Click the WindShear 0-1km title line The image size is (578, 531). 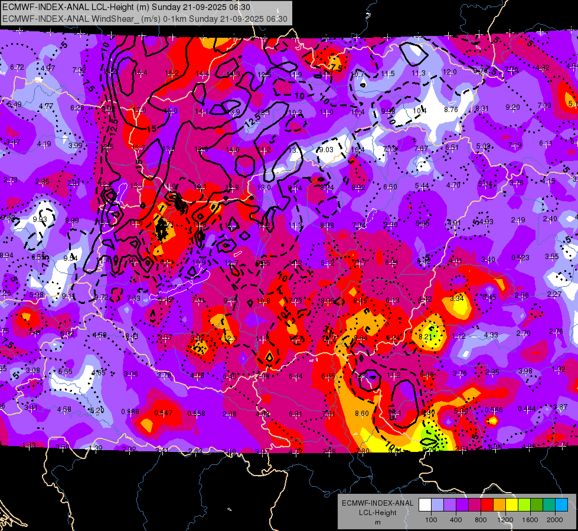pyautogui.click(x=145, y=19)
